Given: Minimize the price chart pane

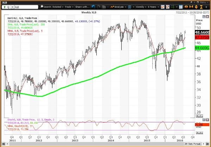Looking at the screenshot, I should 204,17.
